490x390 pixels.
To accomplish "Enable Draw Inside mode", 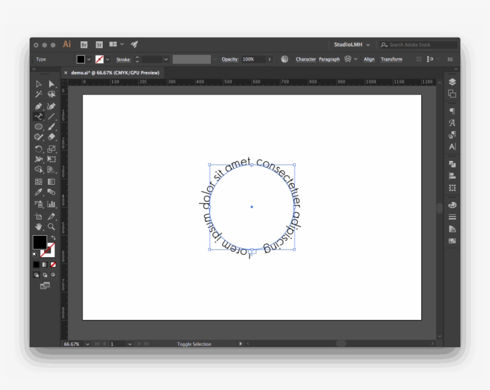I will click(x=53, y=275).
